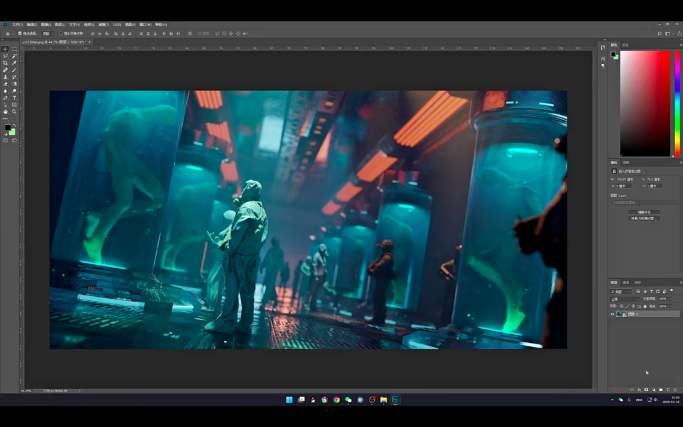The image size is (683, 427).
Task: Click the delete layer trash icon
Action: tap(674, 390)
